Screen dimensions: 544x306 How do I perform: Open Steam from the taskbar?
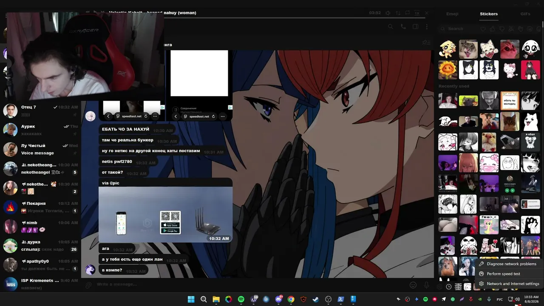[316, 299]
